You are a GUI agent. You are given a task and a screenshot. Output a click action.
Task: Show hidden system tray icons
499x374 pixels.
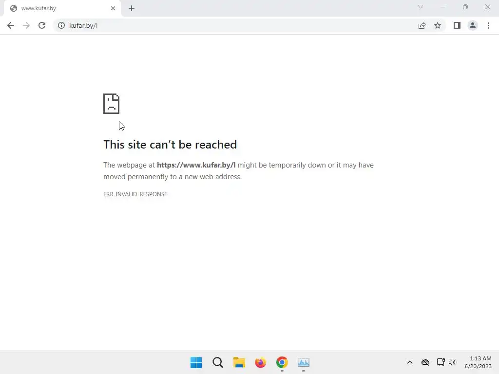click(409, 362)
